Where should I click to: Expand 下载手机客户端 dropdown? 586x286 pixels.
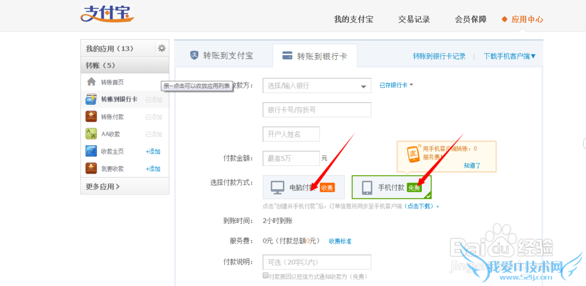[x=510, y=56]
